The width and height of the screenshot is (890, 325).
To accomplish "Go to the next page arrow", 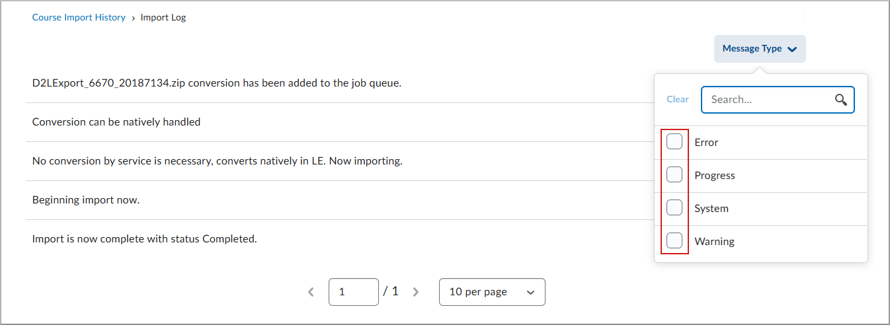I will (416, 292).
